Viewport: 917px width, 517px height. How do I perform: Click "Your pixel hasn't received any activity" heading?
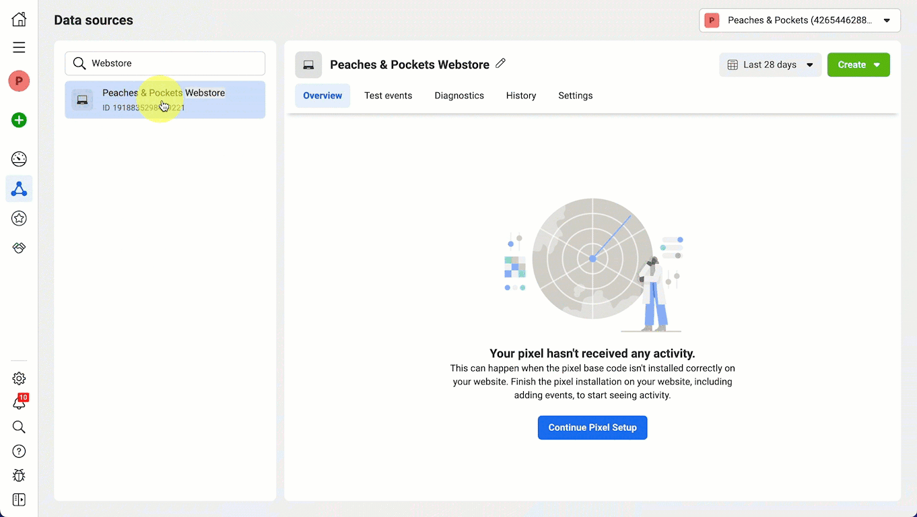point(592,353)
